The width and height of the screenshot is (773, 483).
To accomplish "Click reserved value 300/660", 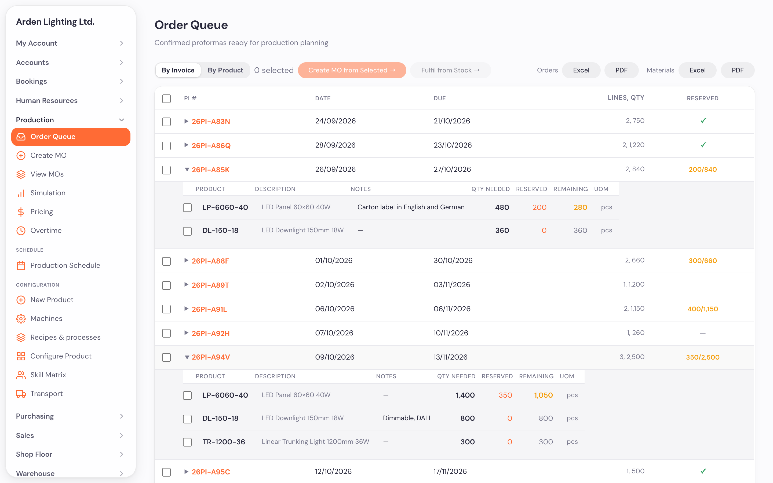I will [702, 261].
